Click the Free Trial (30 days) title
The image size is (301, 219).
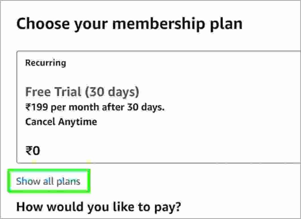point(82,92)
